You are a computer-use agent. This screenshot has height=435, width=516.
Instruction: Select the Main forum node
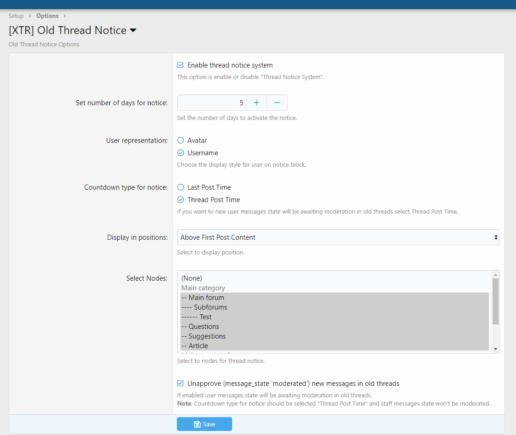pos(203,298)
